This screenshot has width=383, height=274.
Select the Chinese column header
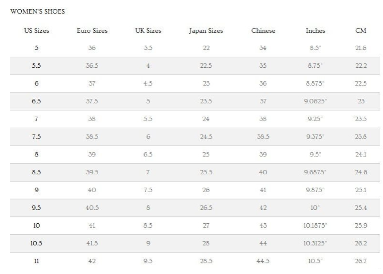pyautogui.click(x=263, y=31)
